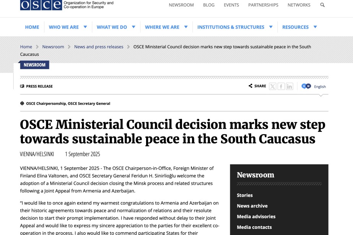Expand the What We Do dropdown arrow

[133, 27]
